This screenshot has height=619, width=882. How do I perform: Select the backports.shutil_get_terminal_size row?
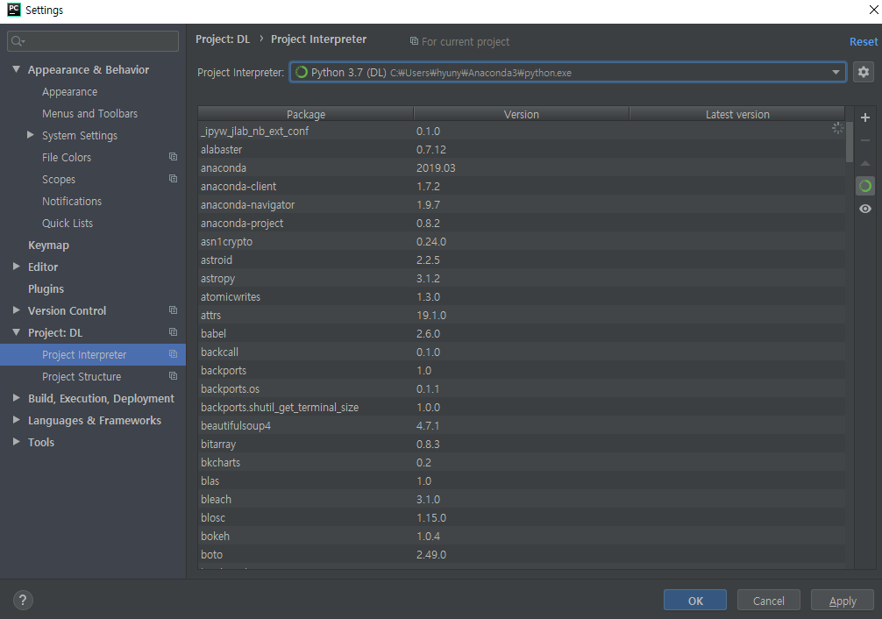[522, 408]
